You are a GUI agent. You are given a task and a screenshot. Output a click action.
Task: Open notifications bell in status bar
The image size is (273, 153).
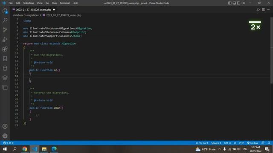tap(269, 143)
